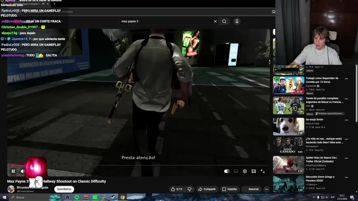Toggle the autoplay switch in player

[x=227, y=171]
